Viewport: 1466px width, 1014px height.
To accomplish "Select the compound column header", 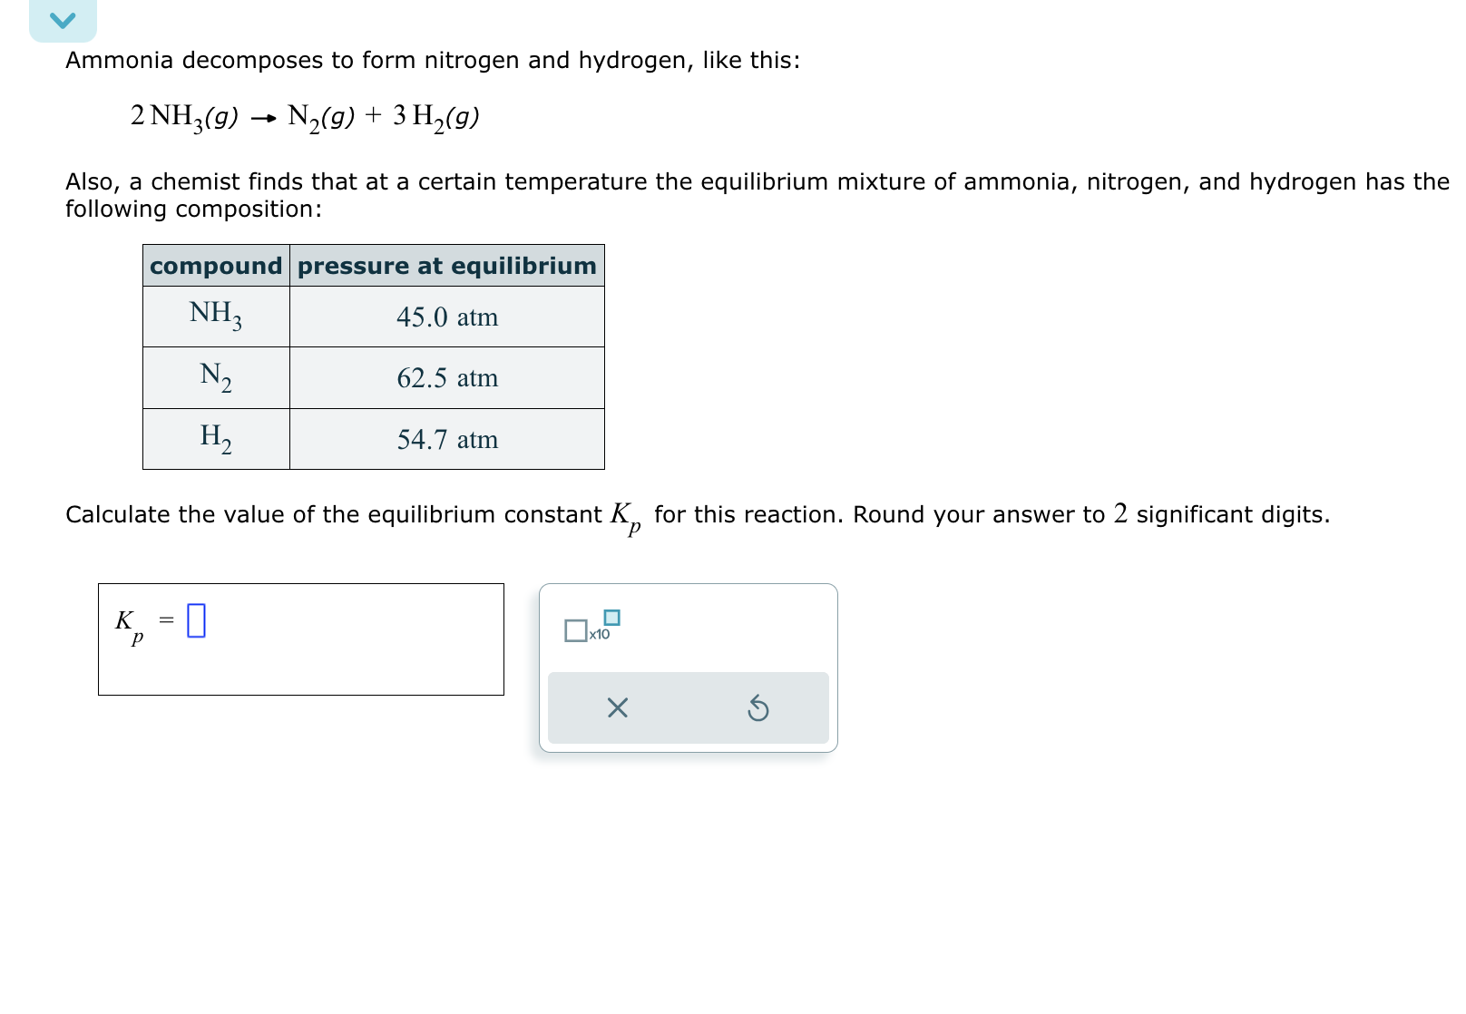I will (216, 267).
